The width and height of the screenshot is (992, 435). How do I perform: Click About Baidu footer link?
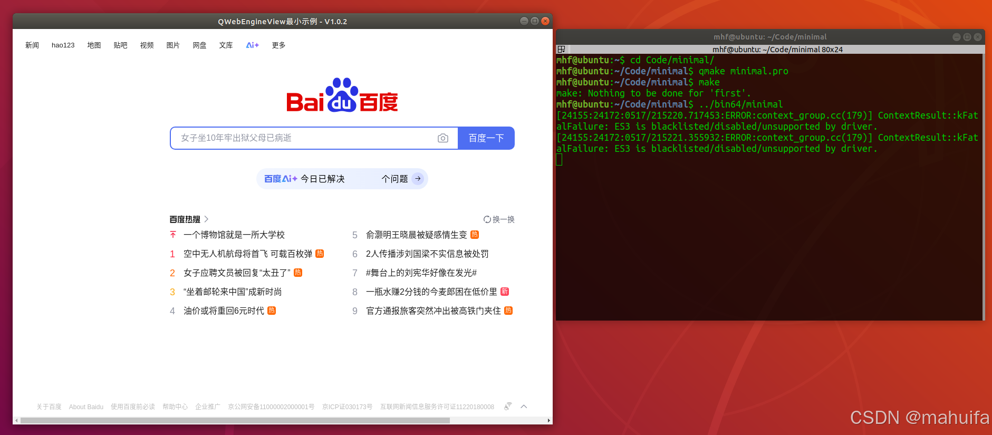(x=86, y=407)
